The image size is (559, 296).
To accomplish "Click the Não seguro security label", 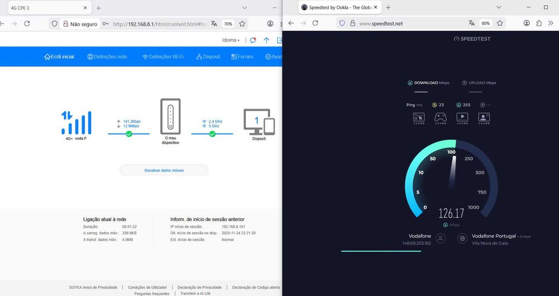I will point(80,24).
